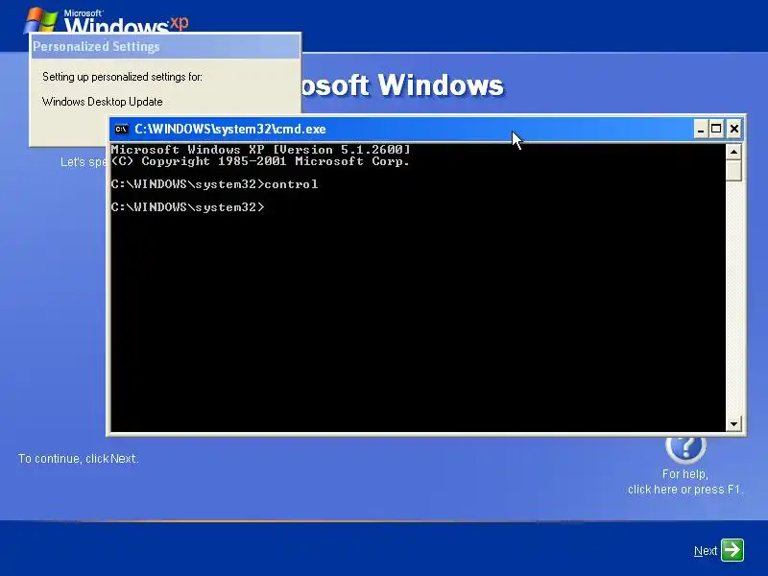Click "Setting up personalized settings for:" text
Image resolution: width=768 pixels, height=576 pixels.
pos(122,77)
